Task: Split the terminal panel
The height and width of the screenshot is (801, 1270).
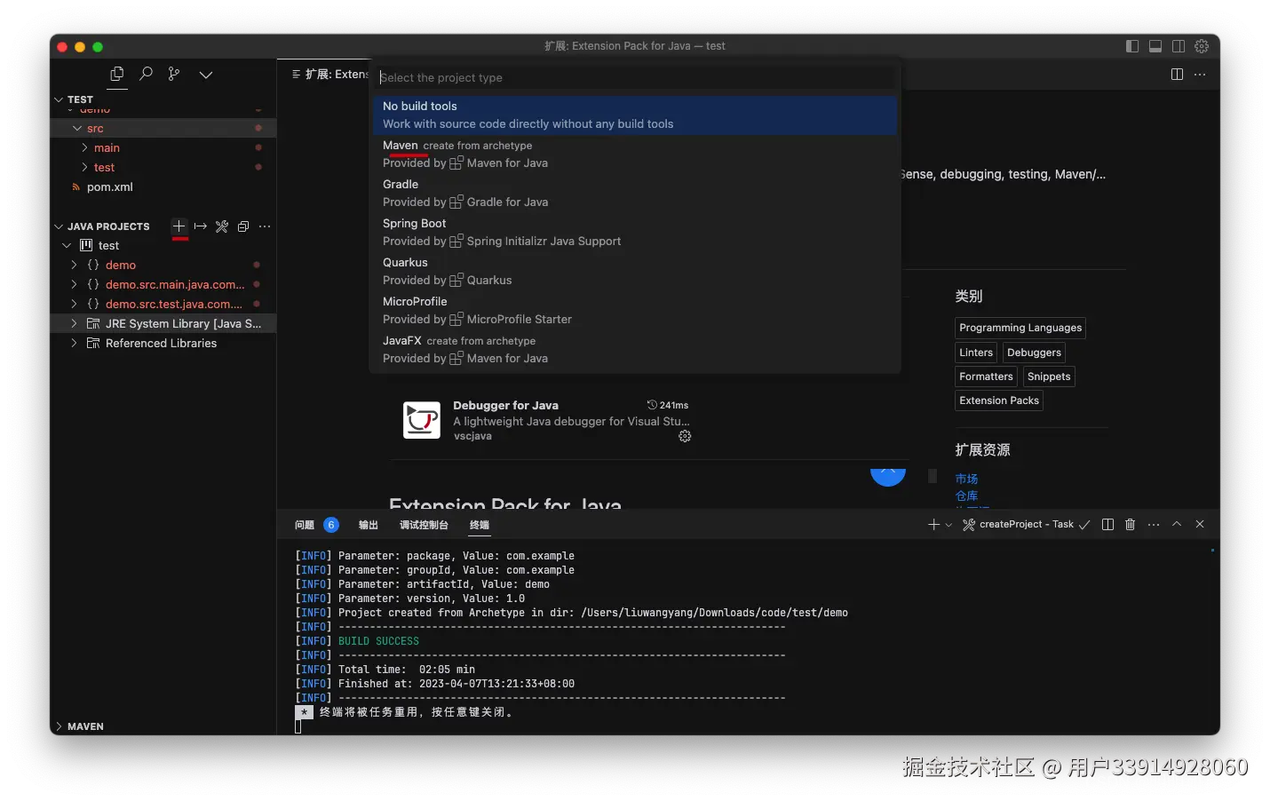Action: tap(1107, 525)
